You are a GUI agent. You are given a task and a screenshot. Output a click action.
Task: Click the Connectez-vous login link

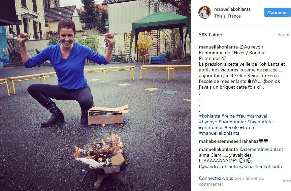216,179
